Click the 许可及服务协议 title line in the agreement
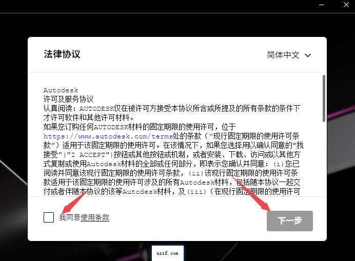The height and width of the screenshot is (261, 355). click(68, 99)
